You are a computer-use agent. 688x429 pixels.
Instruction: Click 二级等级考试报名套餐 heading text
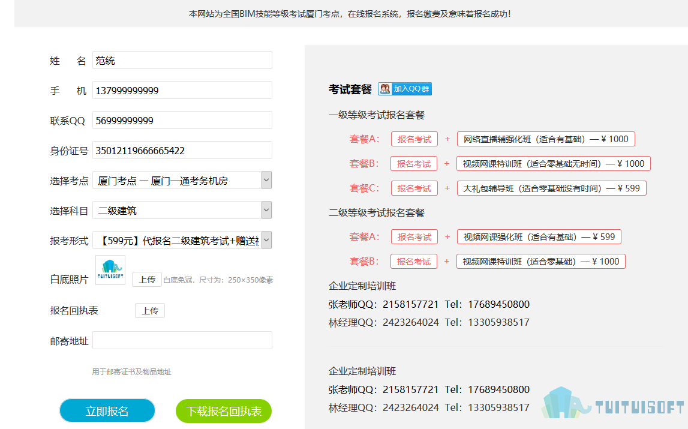(377, 213)
